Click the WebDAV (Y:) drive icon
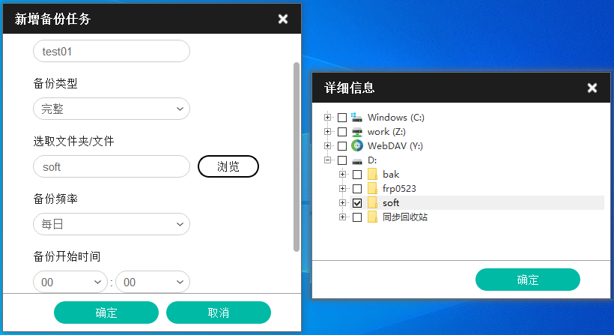 356,145
